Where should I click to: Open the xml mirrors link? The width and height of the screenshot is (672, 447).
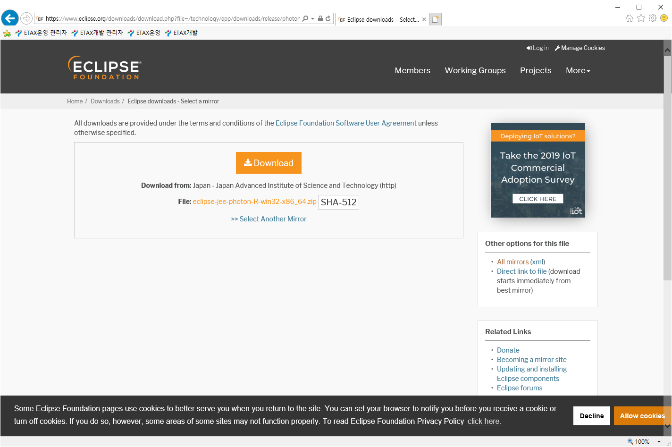(538, 262)
